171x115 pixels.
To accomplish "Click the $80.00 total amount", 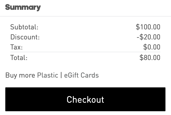I will [x=150, y=57].
